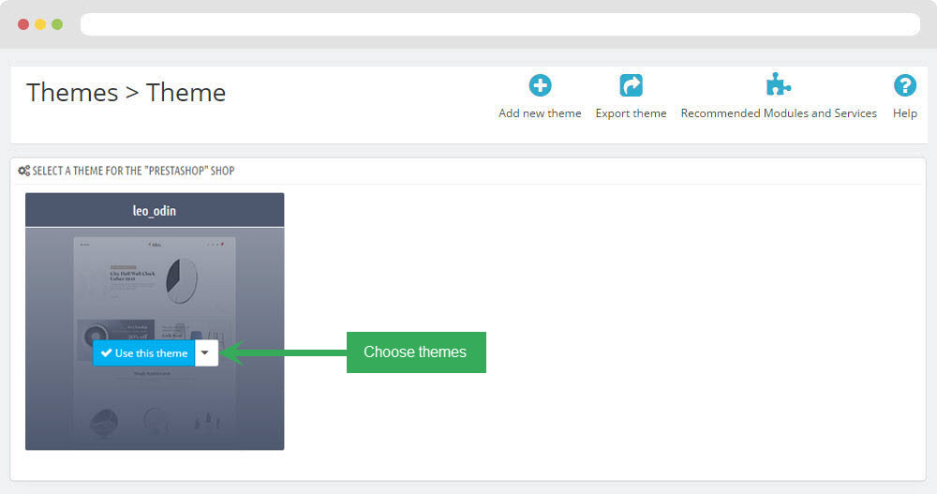Select the leo_odin theme thumbnail preview
This screenshot has width=937, height=494.
(x=155, y=337)
